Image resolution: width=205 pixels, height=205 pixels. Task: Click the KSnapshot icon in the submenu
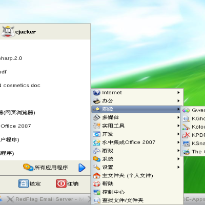[186, 143]
